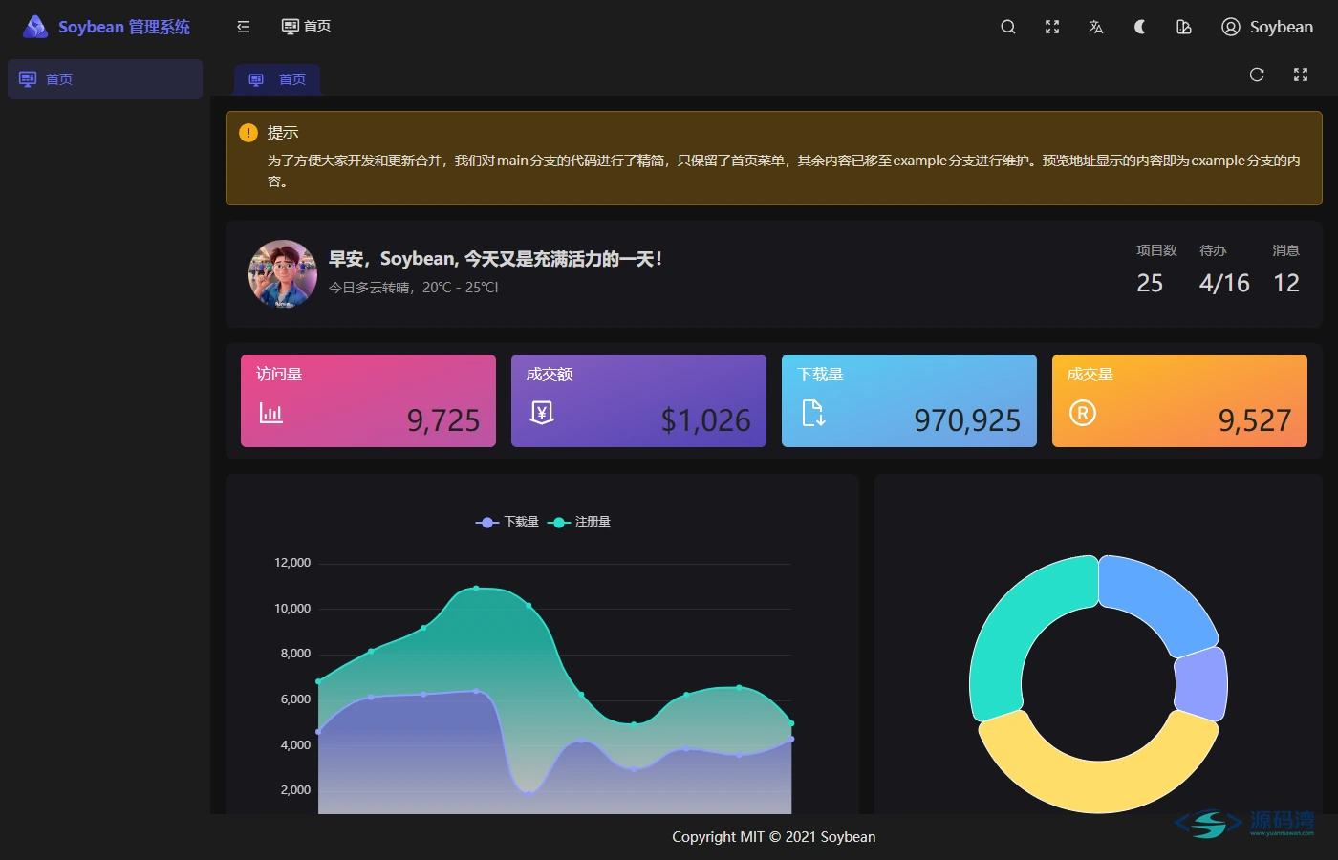Switch to the 首页 page tab
This screenshot has width=1338, height=860.
point(277,79)
